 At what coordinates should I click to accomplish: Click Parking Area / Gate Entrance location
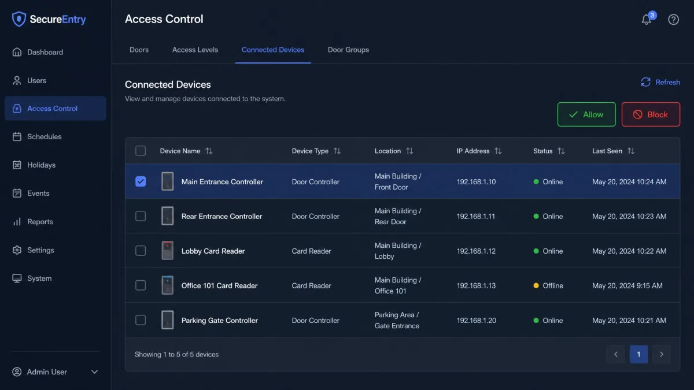click(x=397, y=320)
